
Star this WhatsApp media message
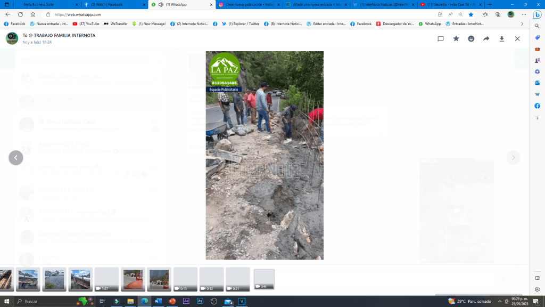[456, 39]
